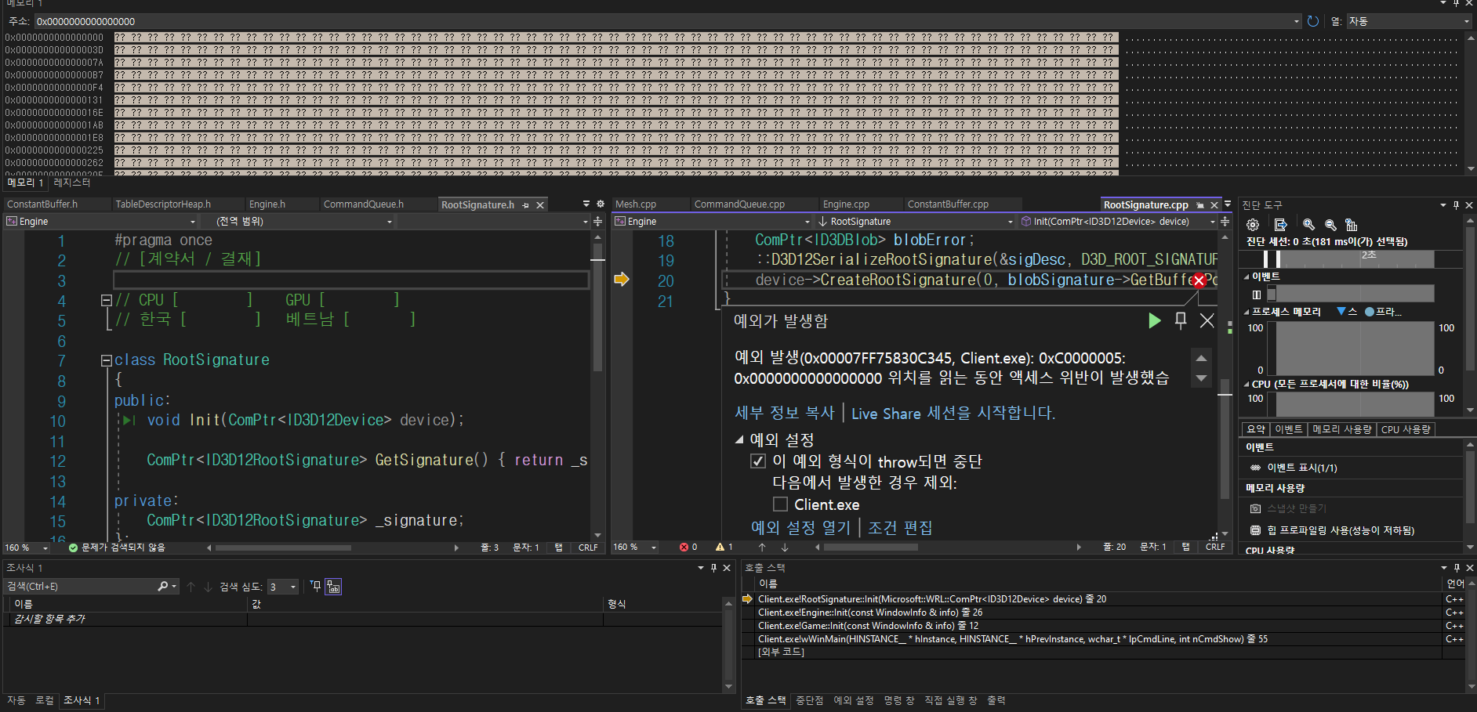Collapse class RootSignature region on line 7
Image resolution: width=1477 pixels, height=712 pixels.
click(x=107, y=360)
